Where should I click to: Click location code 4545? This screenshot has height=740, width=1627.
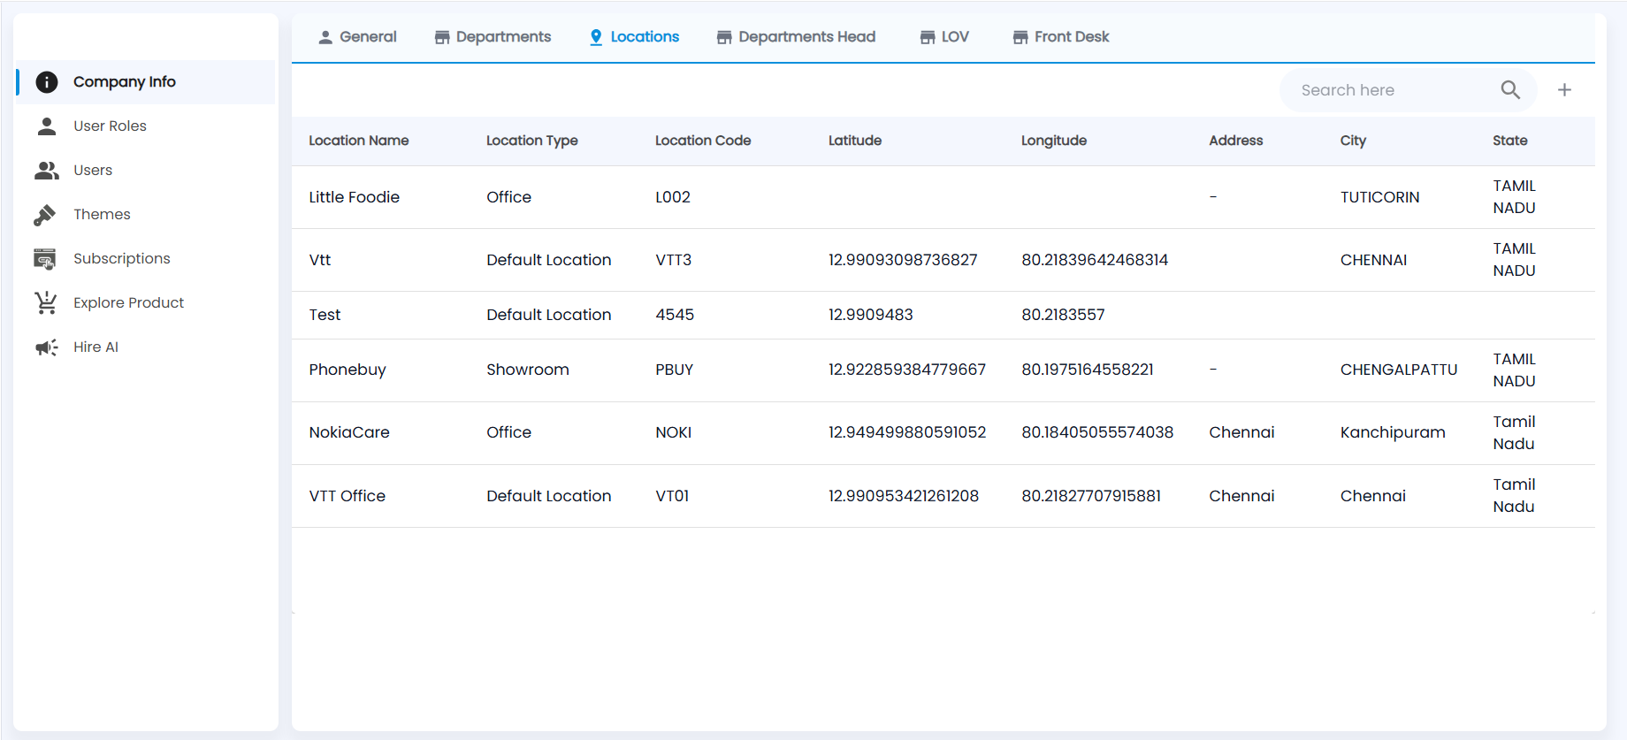(x=675, y=315)
